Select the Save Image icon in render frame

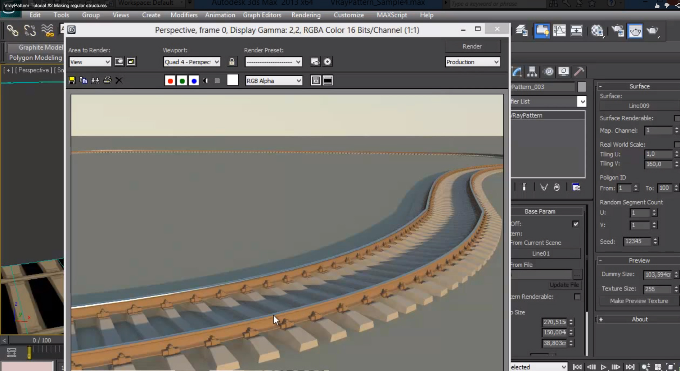[x=72, y=80]
